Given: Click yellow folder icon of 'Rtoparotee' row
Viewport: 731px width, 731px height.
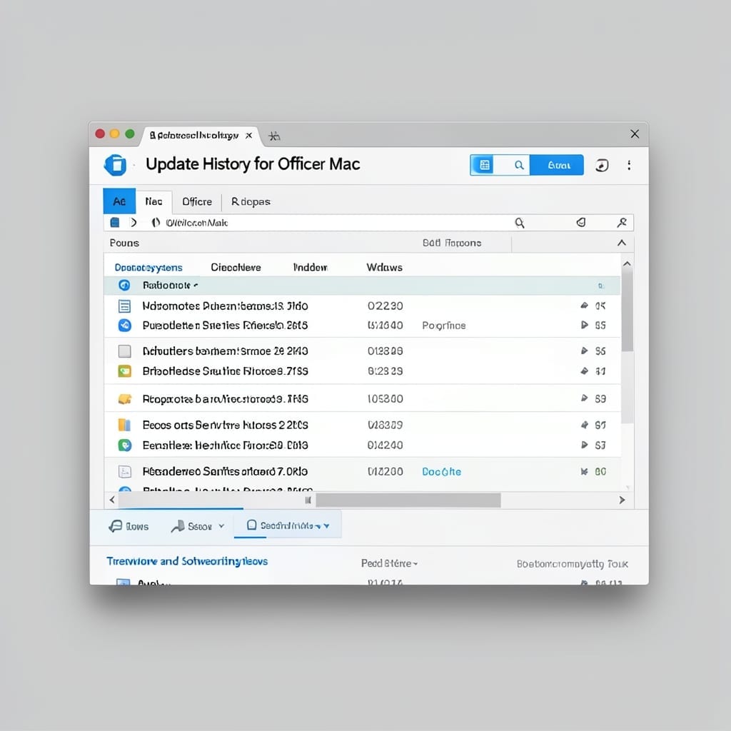Looking at the screenshot, I should tap(125, 399).
